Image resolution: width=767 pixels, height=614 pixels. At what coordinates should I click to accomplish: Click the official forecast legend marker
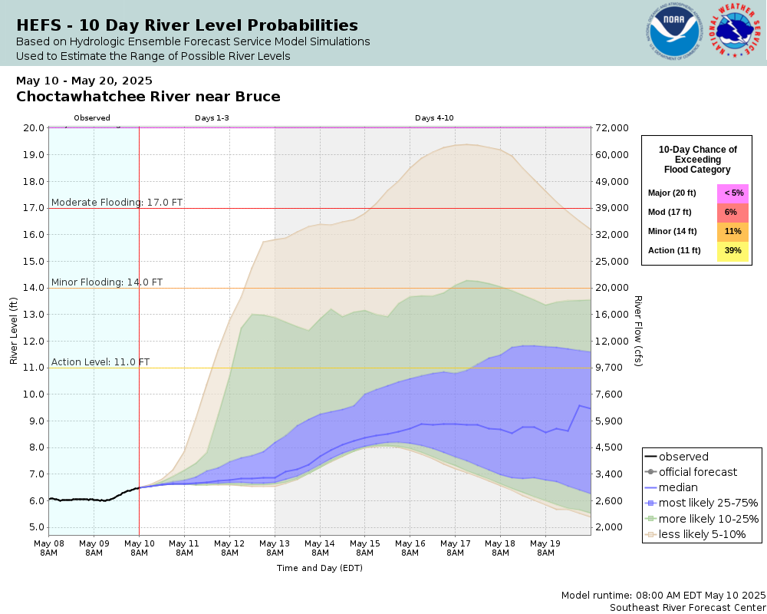(x=650, y=472)
